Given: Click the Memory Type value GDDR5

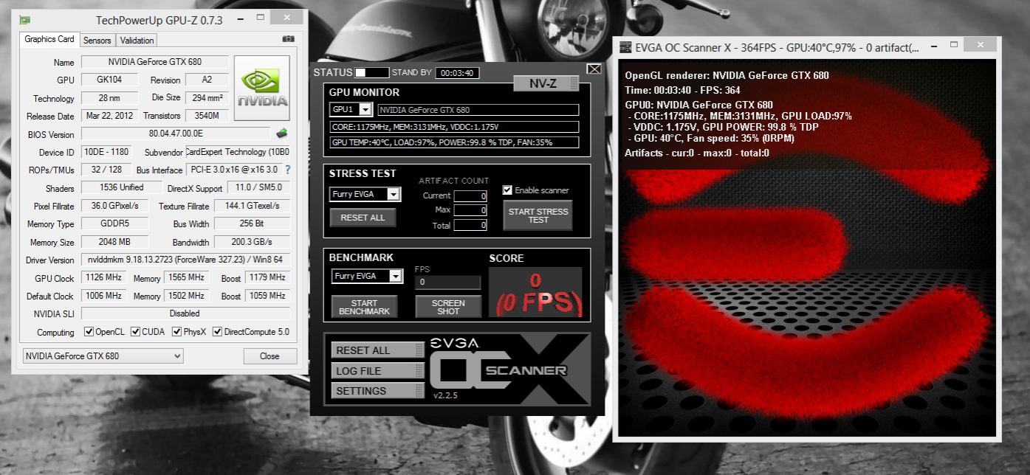Looking at the screenshot, I should click(114, 223).
